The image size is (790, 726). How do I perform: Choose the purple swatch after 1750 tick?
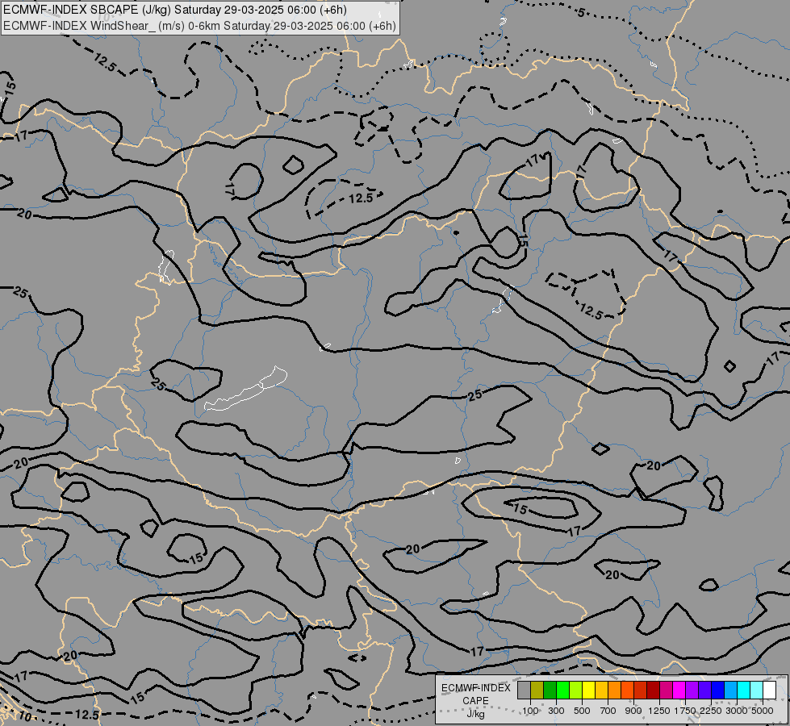pyautogui.click(x=692, y=691)
